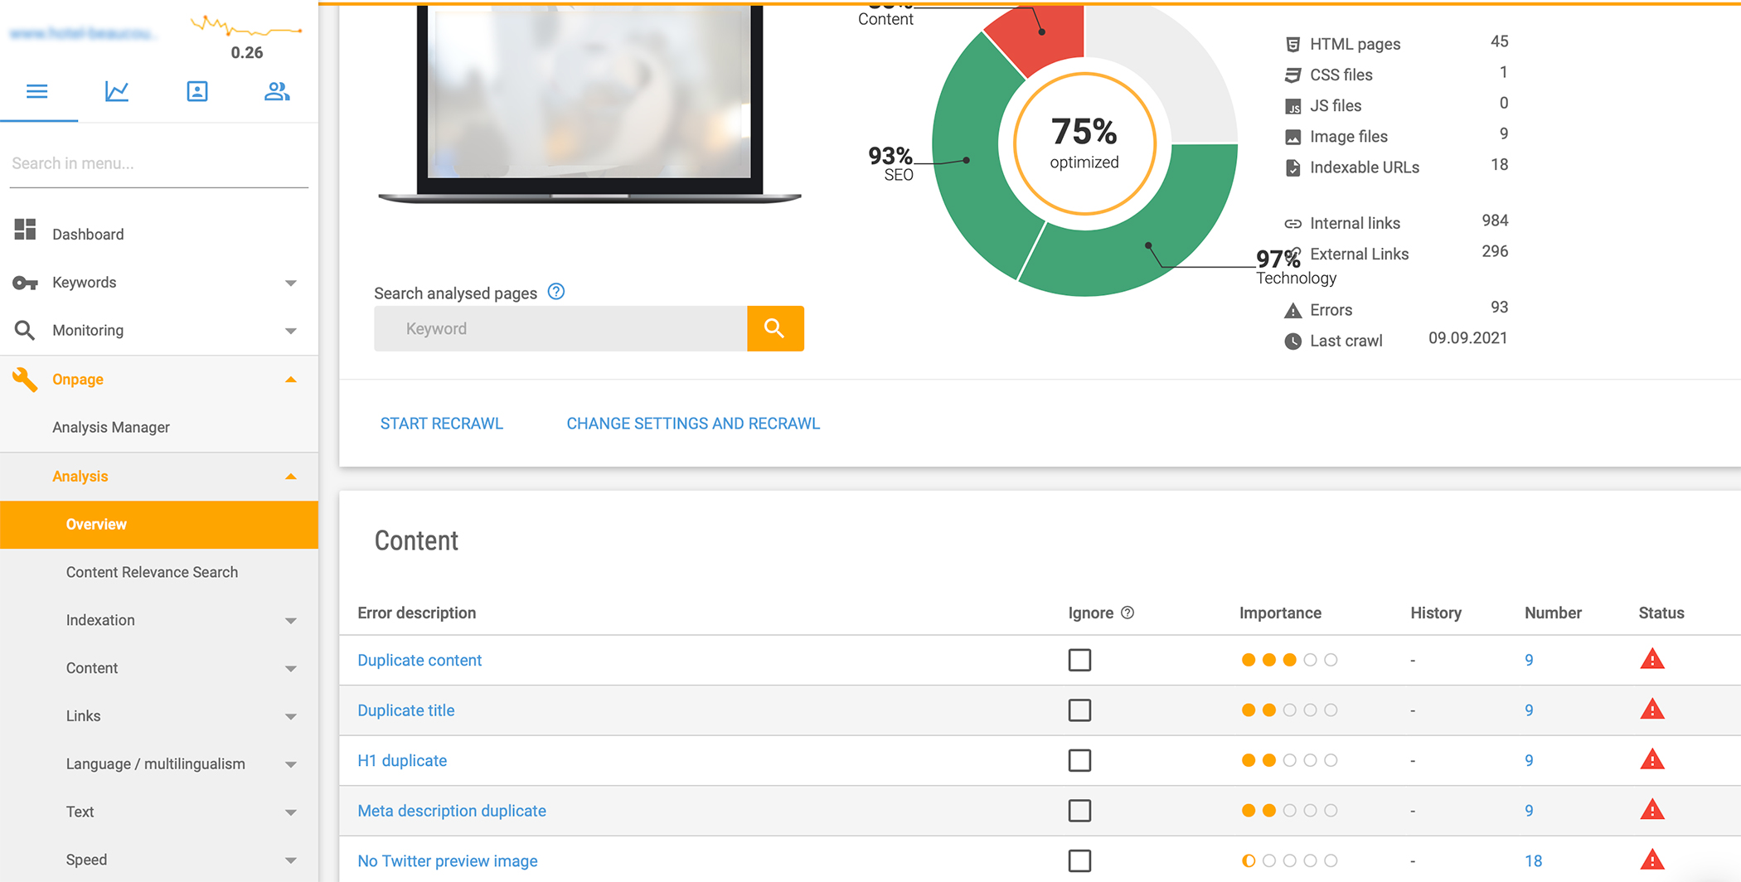Expand the Content submenu arrow

click(291, 669)
